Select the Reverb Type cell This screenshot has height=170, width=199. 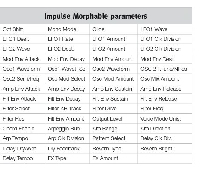point(113,149)
